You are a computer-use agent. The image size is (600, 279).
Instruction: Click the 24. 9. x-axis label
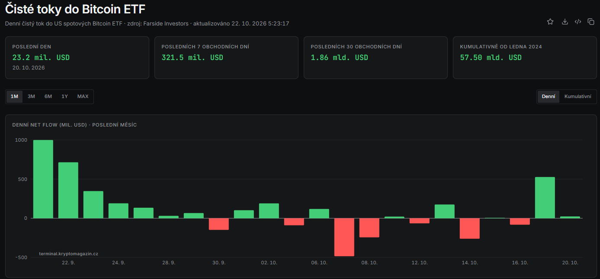coord(119,263)
